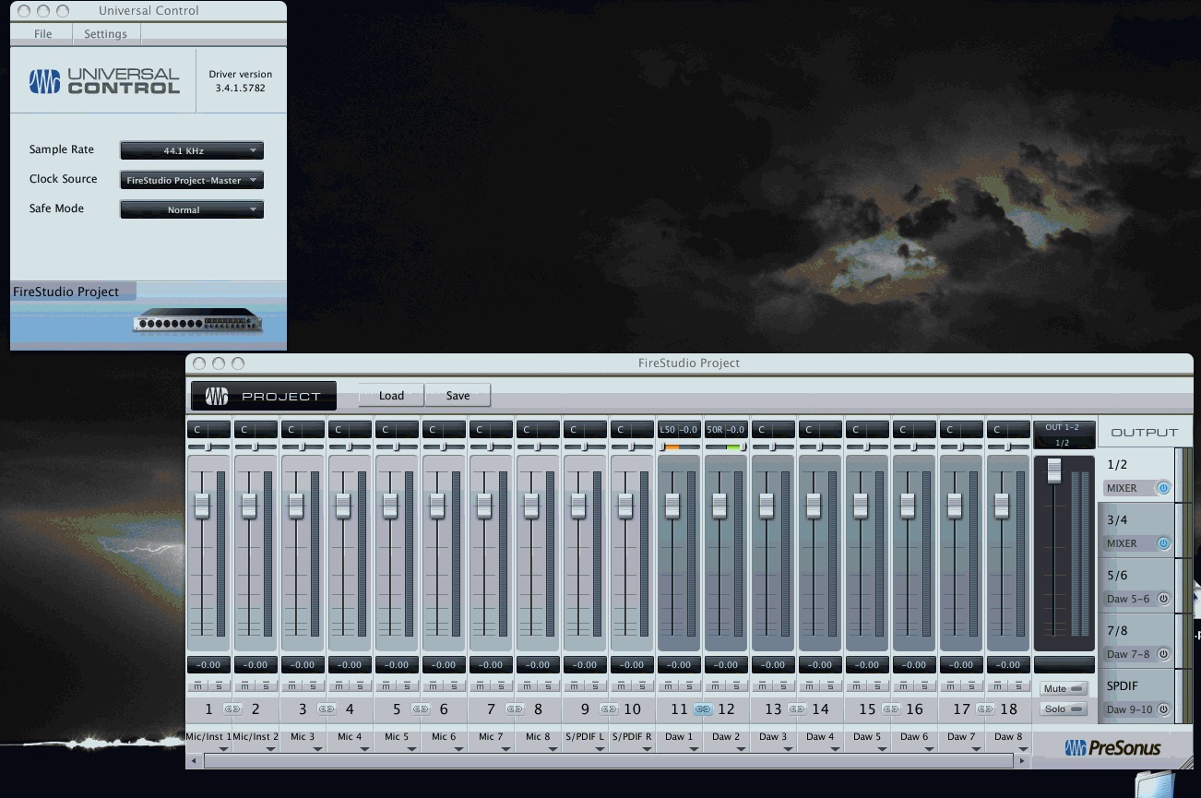Solo channel 8 with its s button
The image size is (1201, 798).
(x=548, y=685)
